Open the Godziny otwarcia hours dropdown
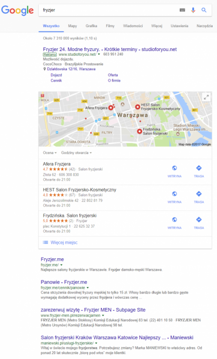The height and width of the screenshot is (359, 217). click(x=76, y=153)
